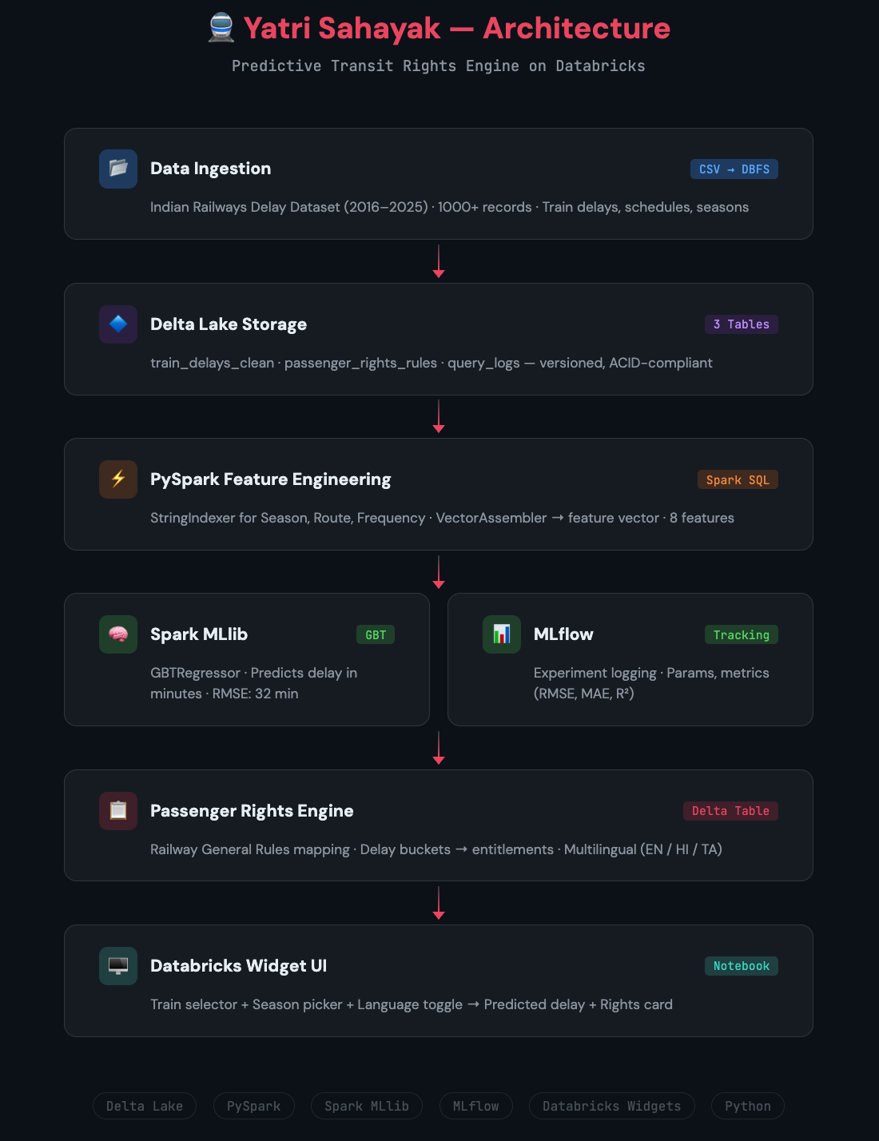Click the Data Ingestion folder icon
Screen dimensions: 879x1141
tap(118, 169)
